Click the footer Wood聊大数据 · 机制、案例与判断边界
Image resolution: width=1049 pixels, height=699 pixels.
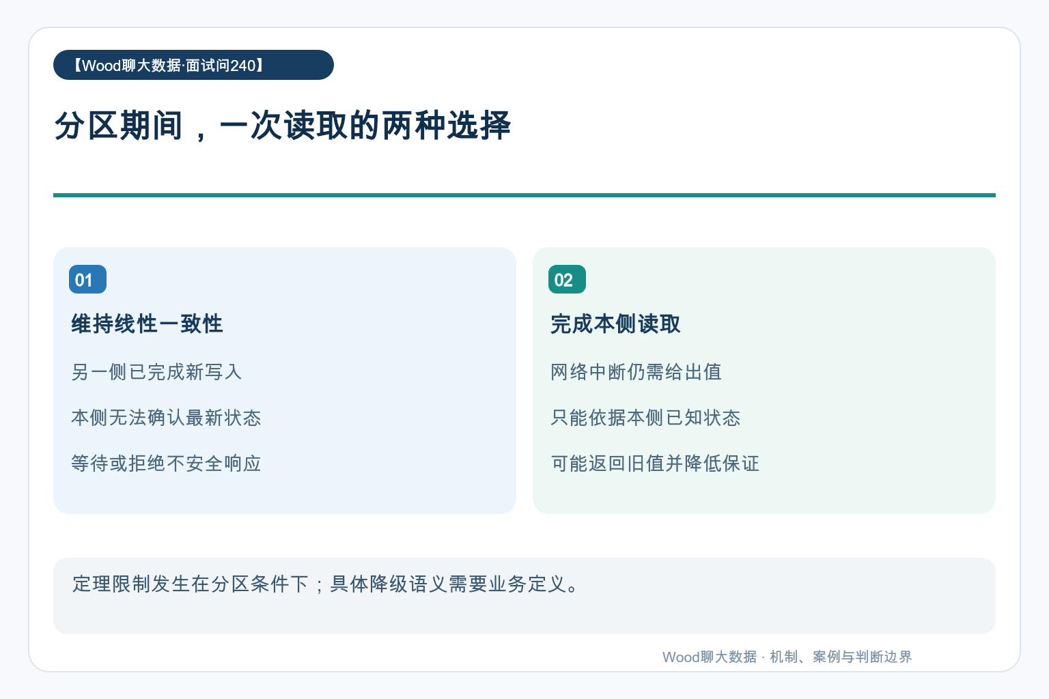click(787, 657)
